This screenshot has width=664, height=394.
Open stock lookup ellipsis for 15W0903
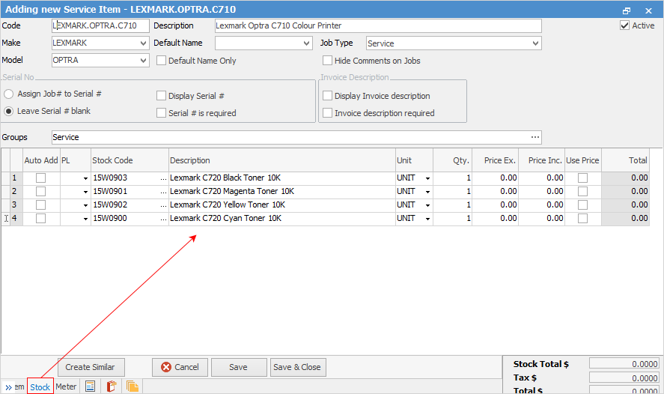(163, 178)
